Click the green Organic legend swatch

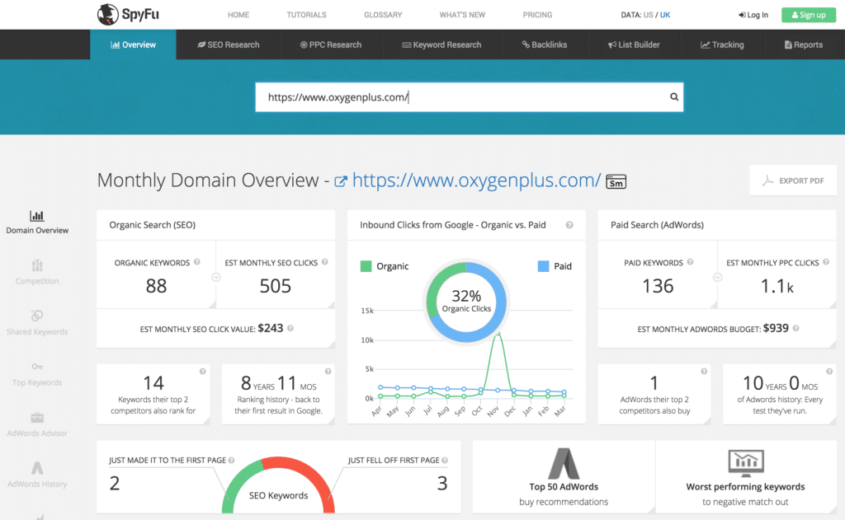point(366,266)
